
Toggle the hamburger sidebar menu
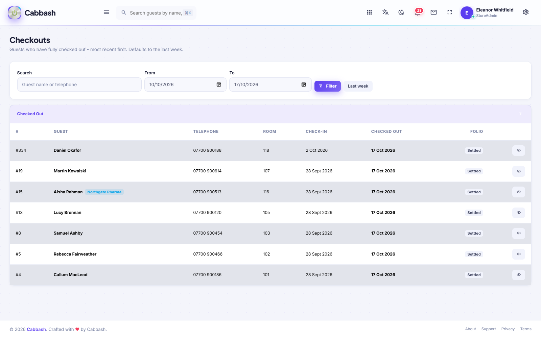[x=107, y=13]
